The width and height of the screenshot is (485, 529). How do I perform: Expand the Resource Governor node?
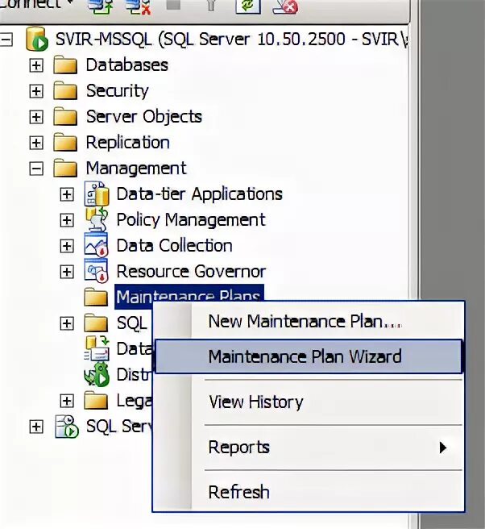(67, 272)
